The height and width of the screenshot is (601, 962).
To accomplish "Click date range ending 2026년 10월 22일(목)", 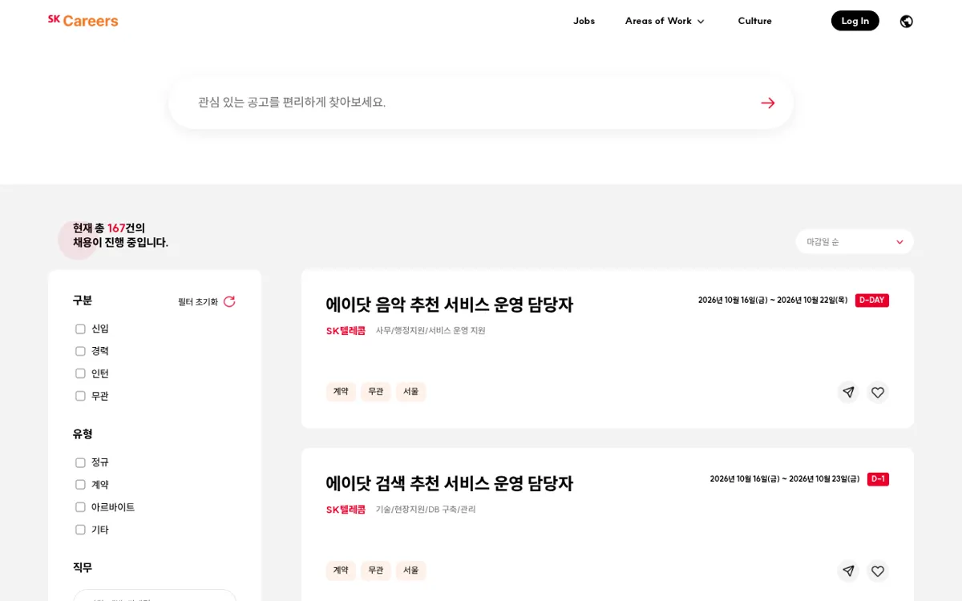I will click(x=773, y=300).
